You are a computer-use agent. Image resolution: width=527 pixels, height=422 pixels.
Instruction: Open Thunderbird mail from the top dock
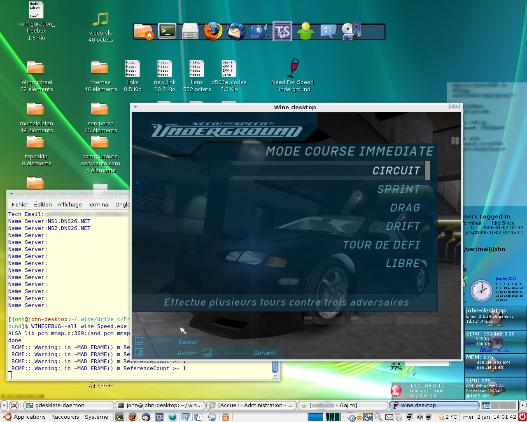(x=236, y=31)
